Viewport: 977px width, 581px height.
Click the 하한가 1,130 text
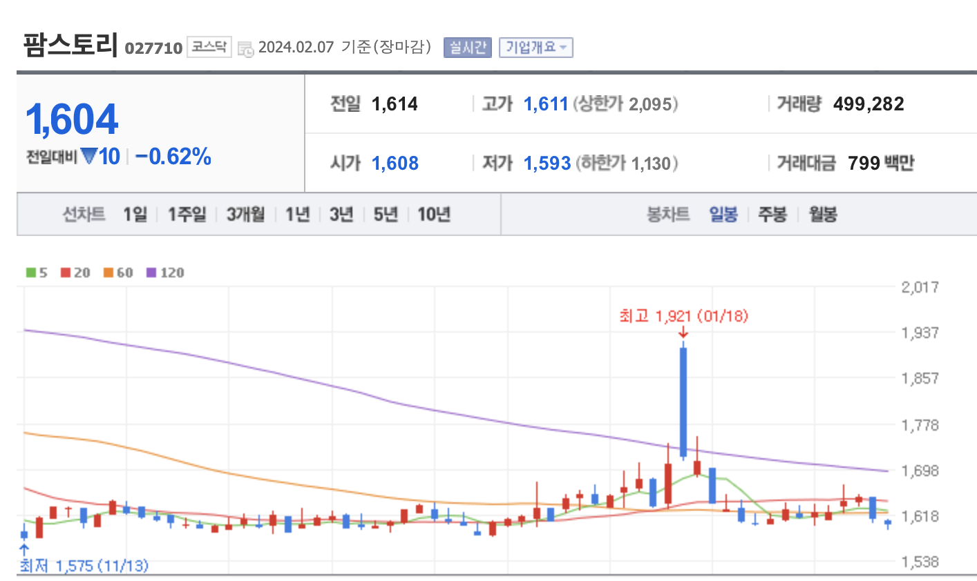tap(626, 164)
